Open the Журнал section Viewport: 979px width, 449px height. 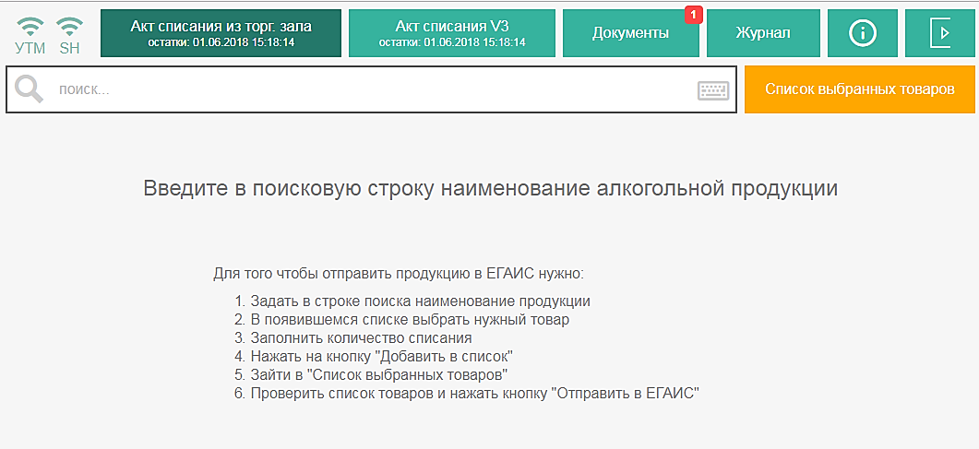click(762, 33)
